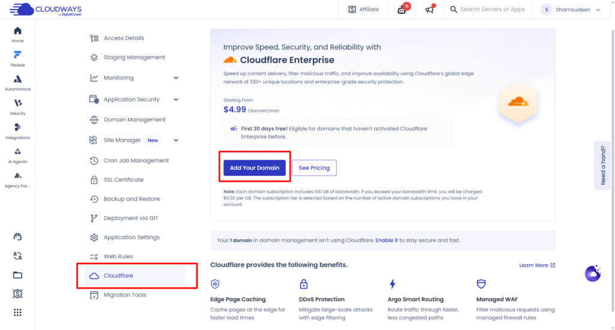The image size is (615, 330).
Task: Open the apps grid icon in sidebar
Action: coord(17,313)
